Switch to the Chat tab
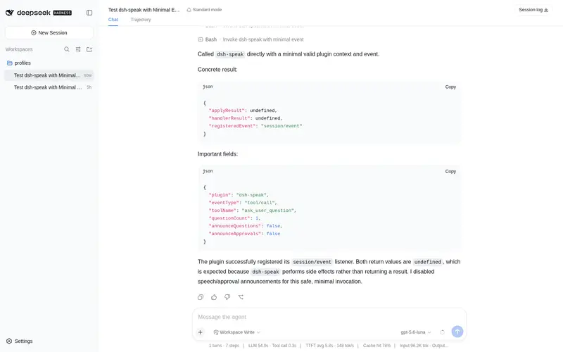 (113, 20)
